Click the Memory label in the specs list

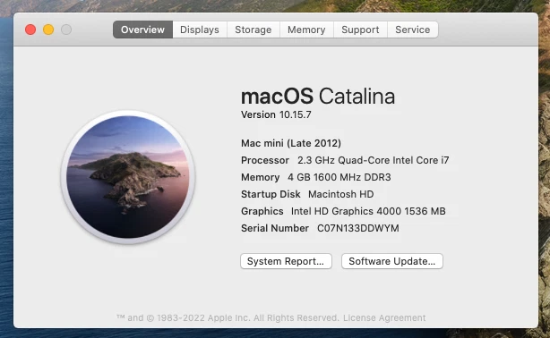click(261, 177)
